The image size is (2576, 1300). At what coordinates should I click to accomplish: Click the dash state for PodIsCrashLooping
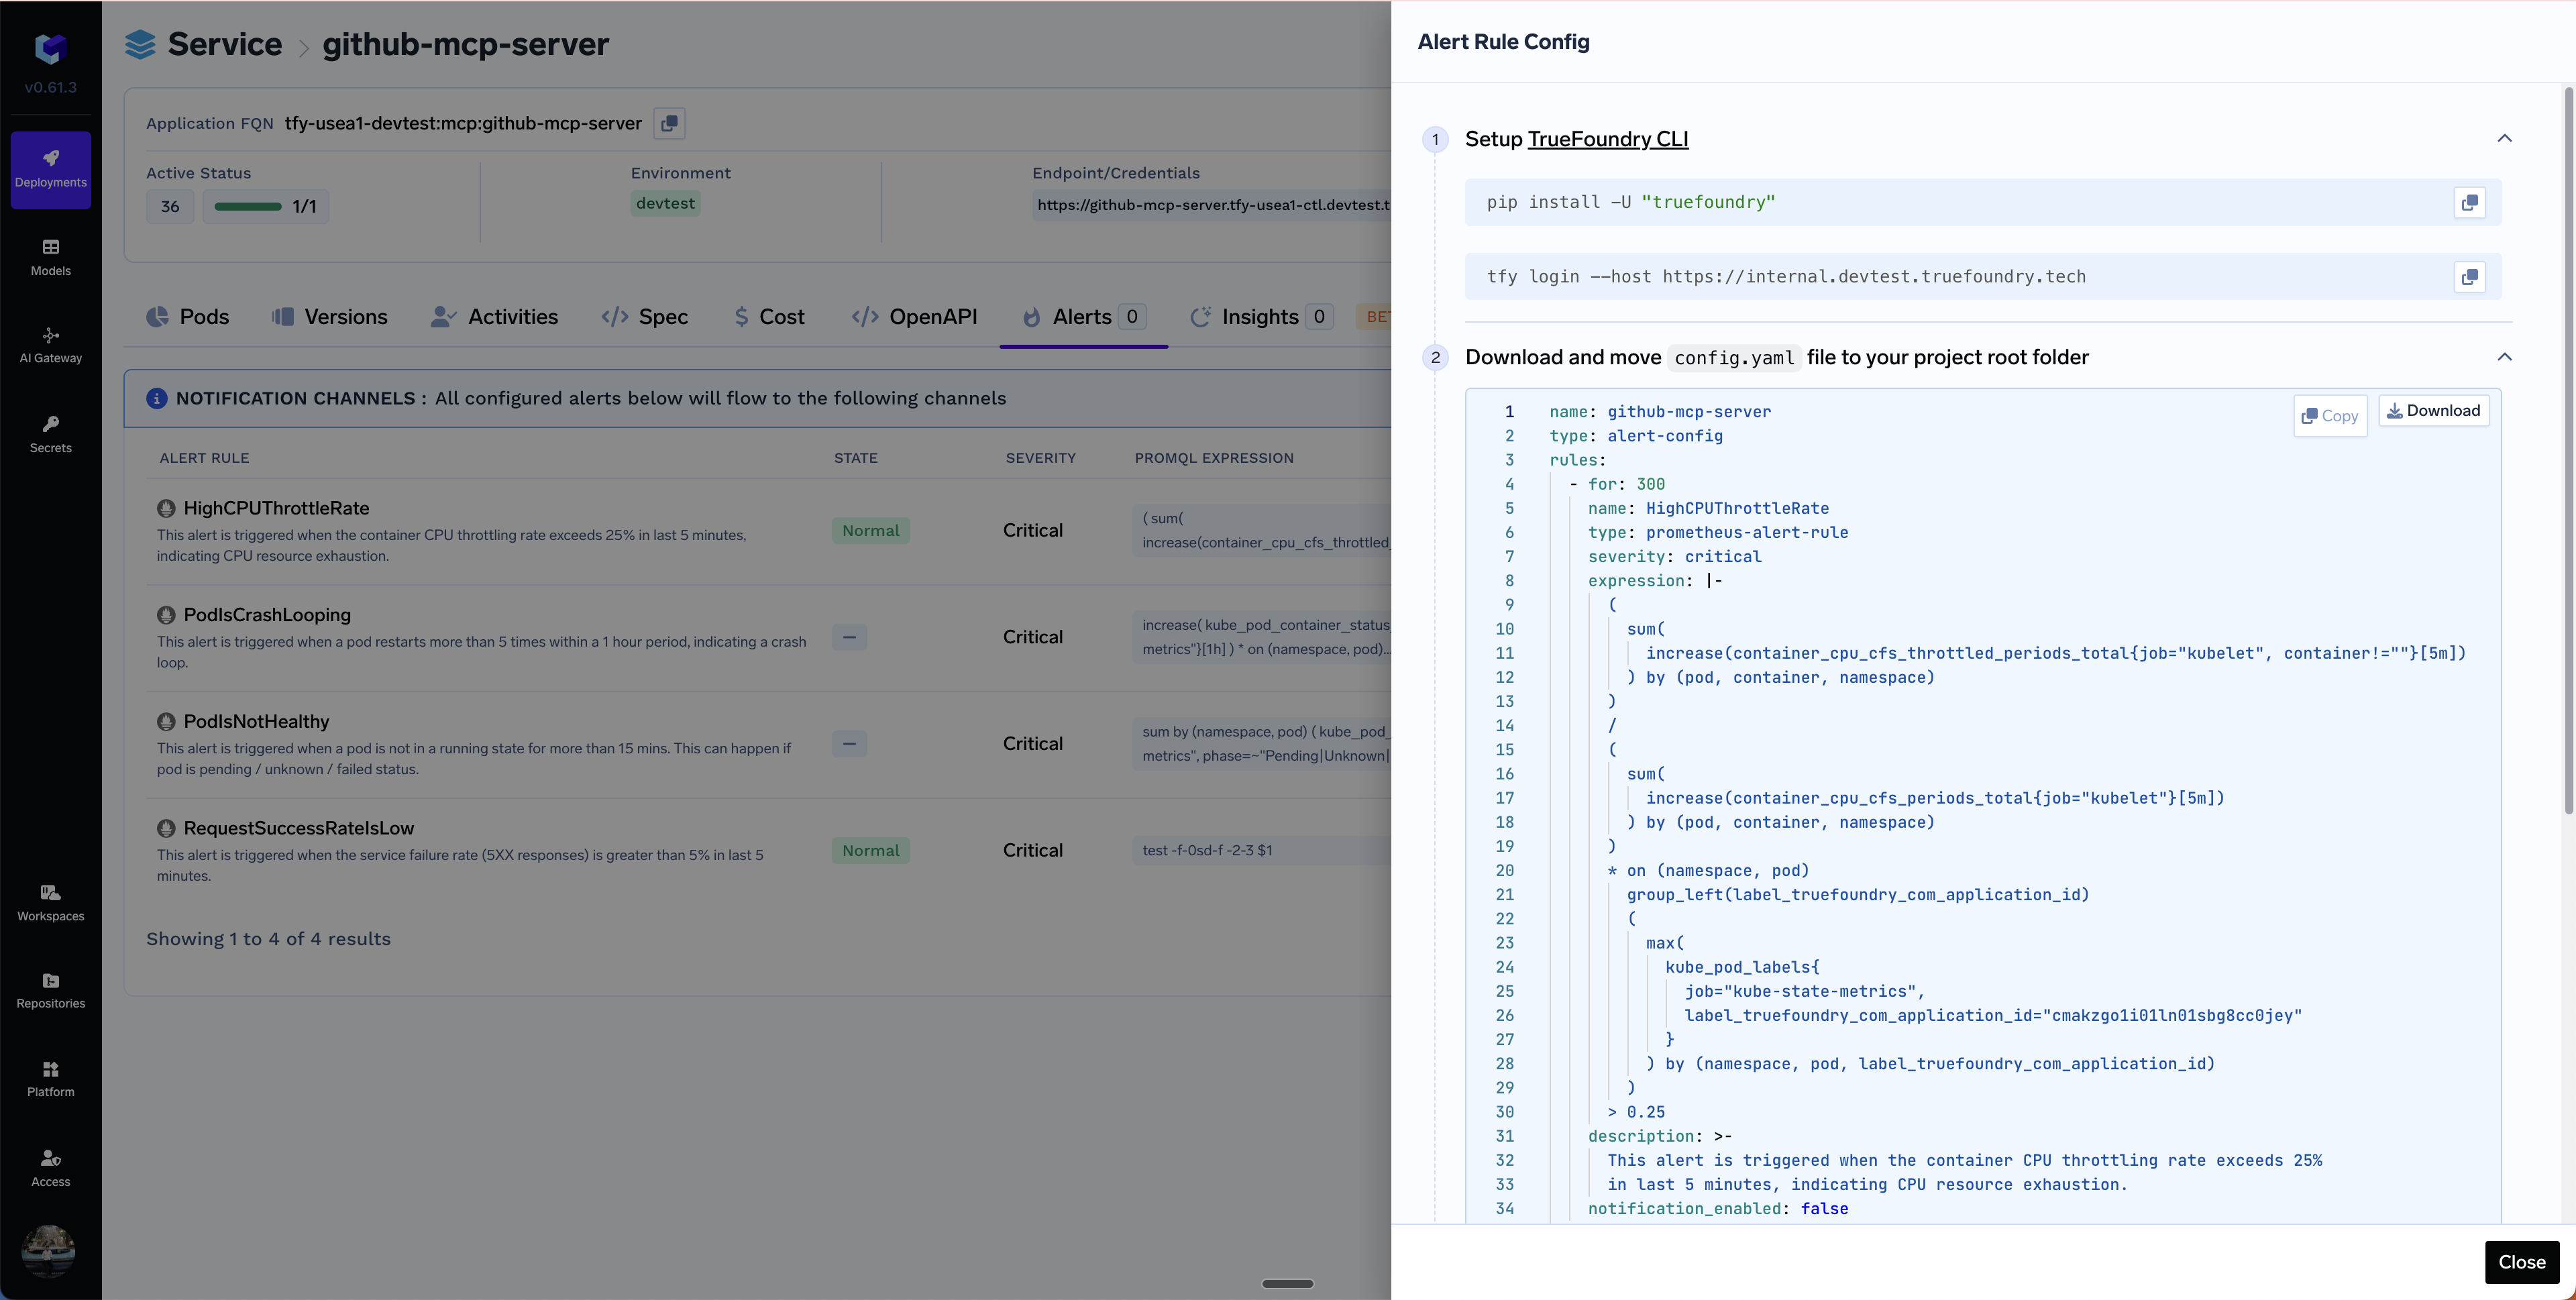[849, 637]
